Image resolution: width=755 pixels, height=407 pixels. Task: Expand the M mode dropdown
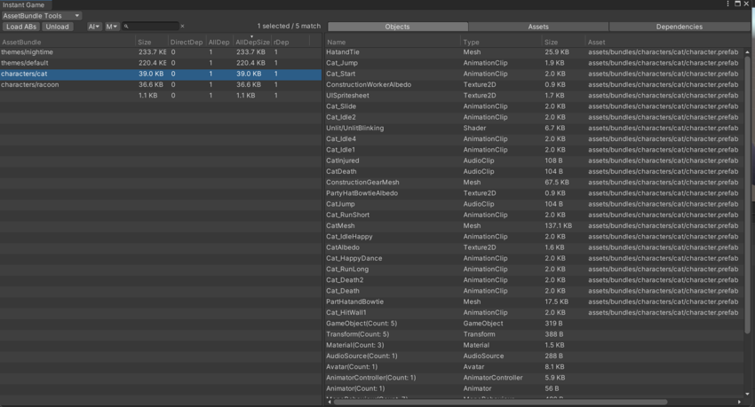point(112,27)
